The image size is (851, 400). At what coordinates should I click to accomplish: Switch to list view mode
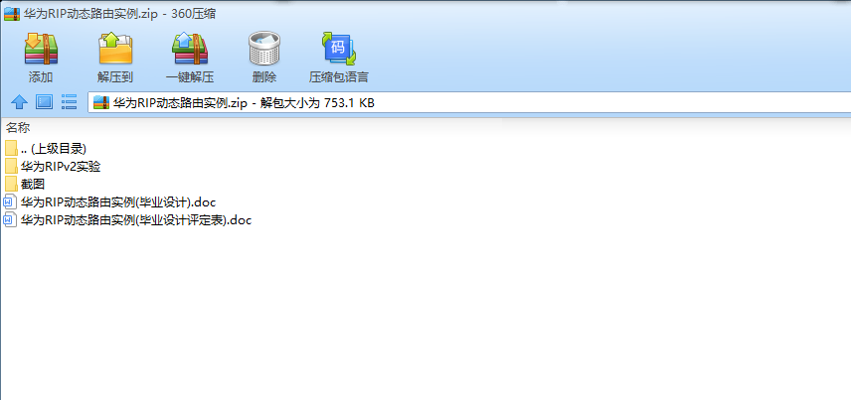coord(69,102)
